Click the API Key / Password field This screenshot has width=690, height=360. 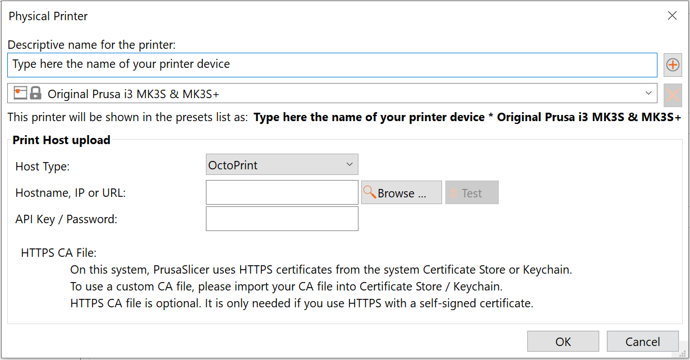282,219
